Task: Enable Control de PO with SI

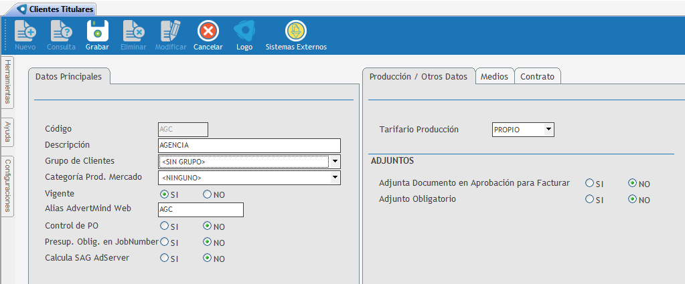Action: 164,226
